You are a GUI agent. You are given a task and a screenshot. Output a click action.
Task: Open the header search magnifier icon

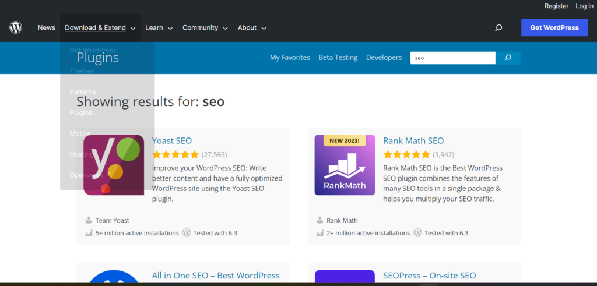[498, 28]
